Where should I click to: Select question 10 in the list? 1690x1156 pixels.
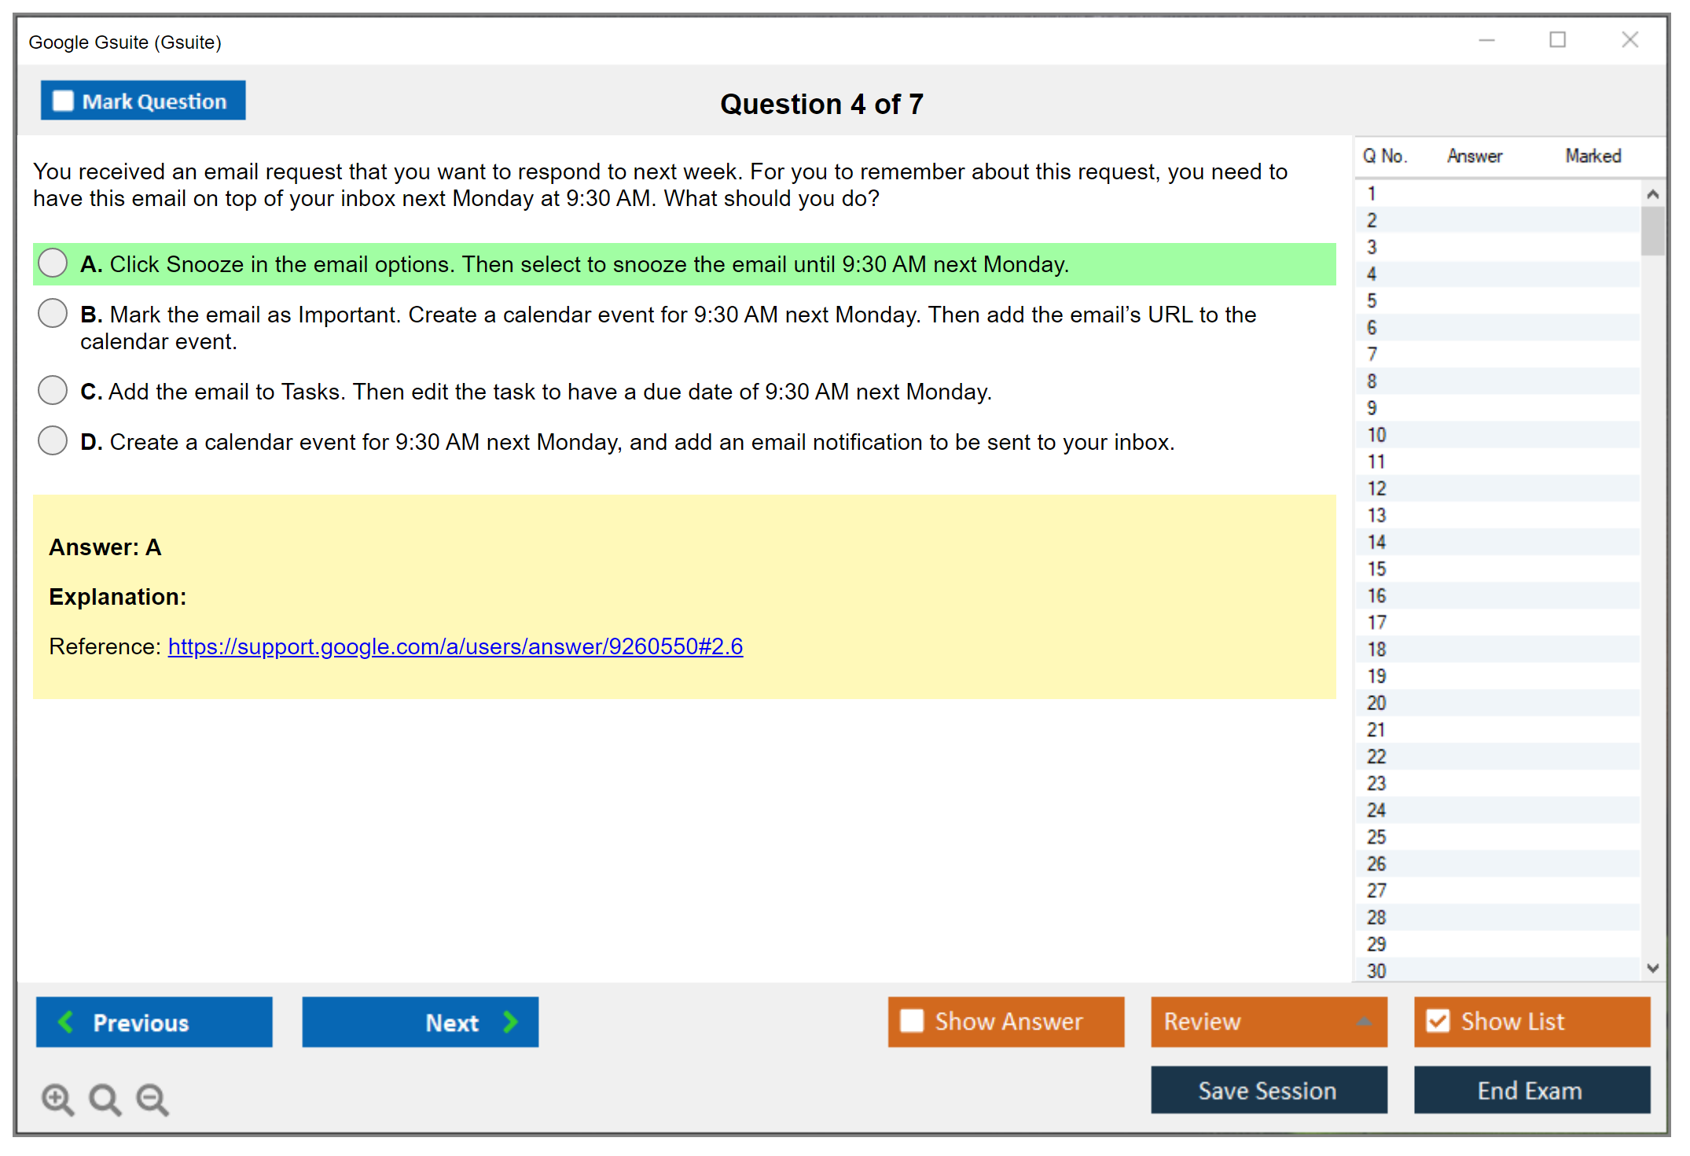[x=1376, y=435]
